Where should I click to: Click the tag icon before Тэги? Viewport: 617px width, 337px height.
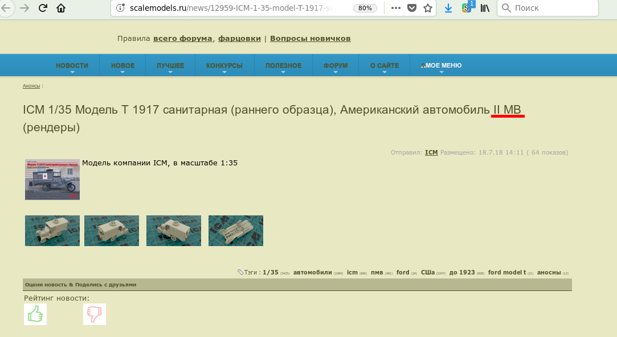point(240,272)
